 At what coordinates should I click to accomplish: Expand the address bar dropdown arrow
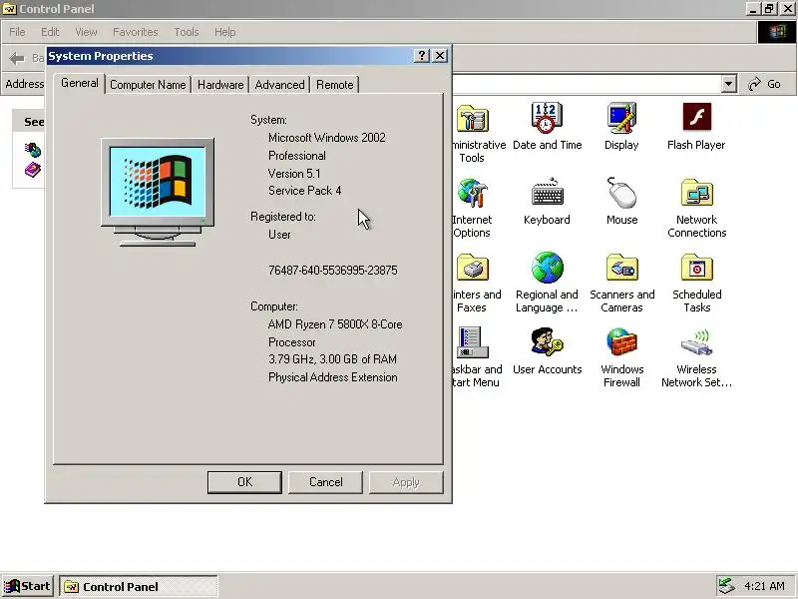pyautogui.click(x=729, y=84)
